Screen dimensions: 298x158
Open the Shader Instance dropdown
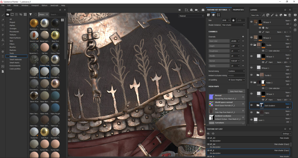(233, 25)
